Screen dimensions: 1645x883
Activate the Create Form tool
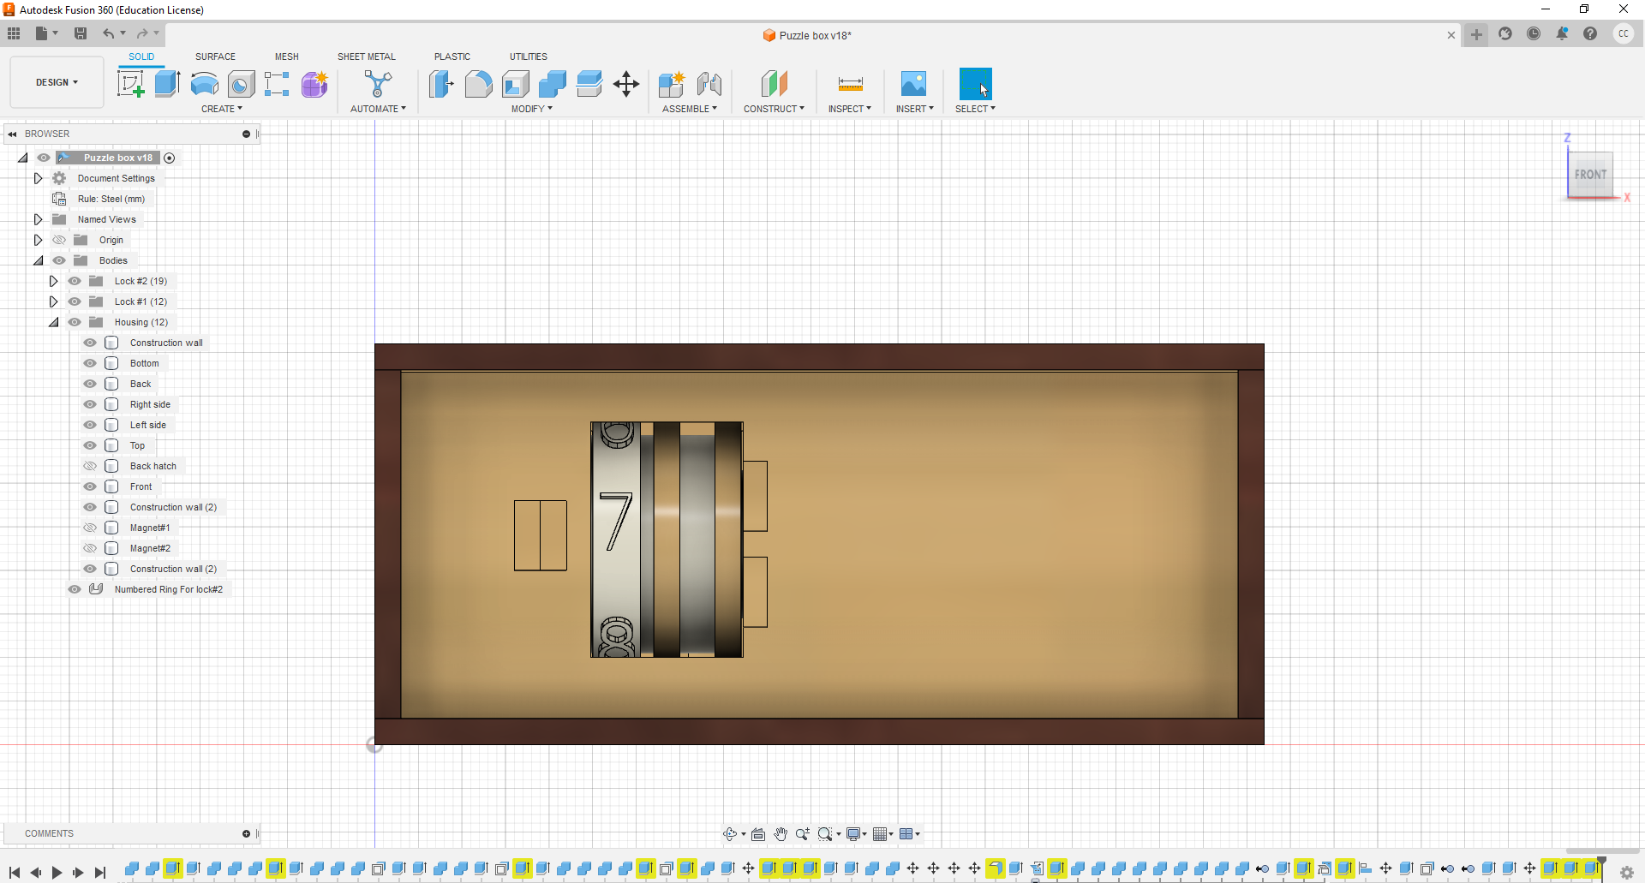click(x=314, y=84)
